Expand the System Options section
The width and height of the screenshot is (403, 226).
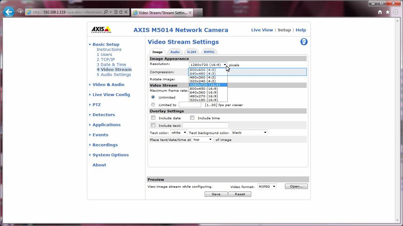(111, 155)
